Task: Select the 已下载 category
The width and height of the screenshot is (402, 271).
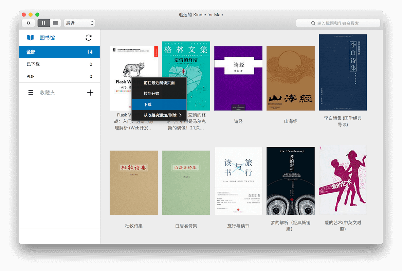Action: (59, 64)
